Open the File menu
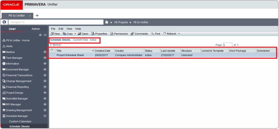This screenshot has height=129, width=279. (53, 29)
